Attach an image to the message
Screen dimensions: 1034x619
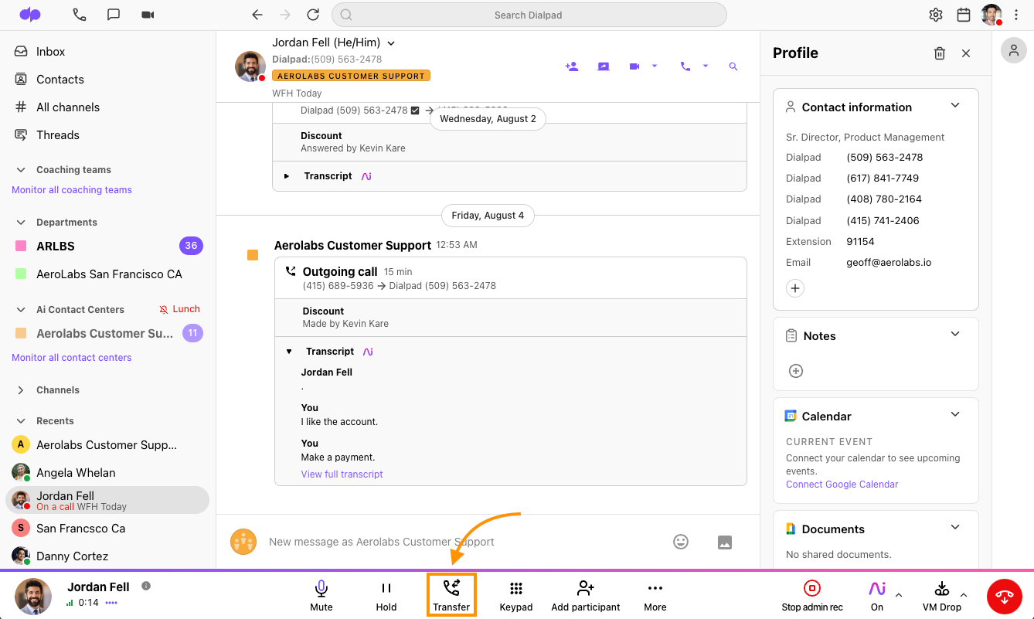point(725,542)
